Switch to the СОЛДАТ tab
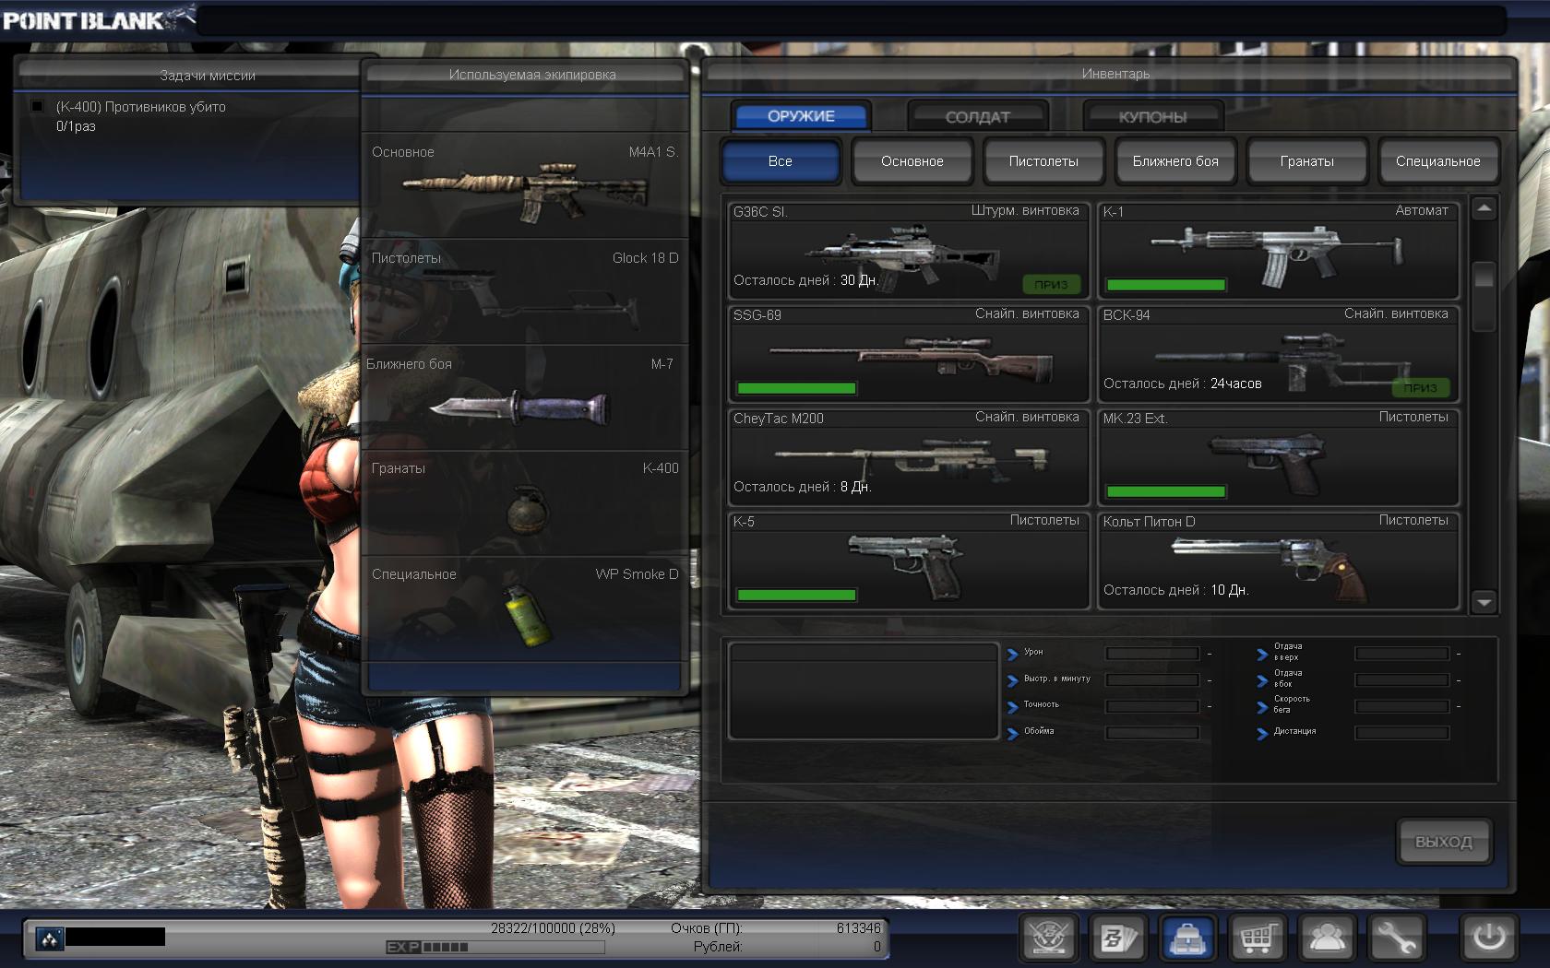The image size is (1550, 968). coord(977,117)
